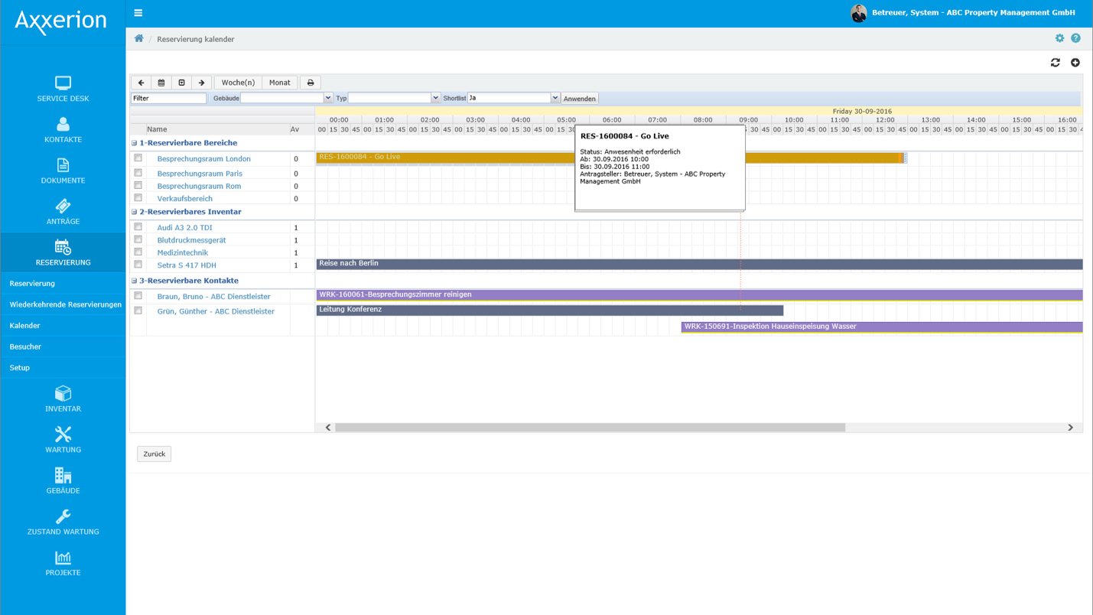Click the Axxerion logo
Image resolution: width=1093 pixels, height=615 pixels.
tap(61, 21)
